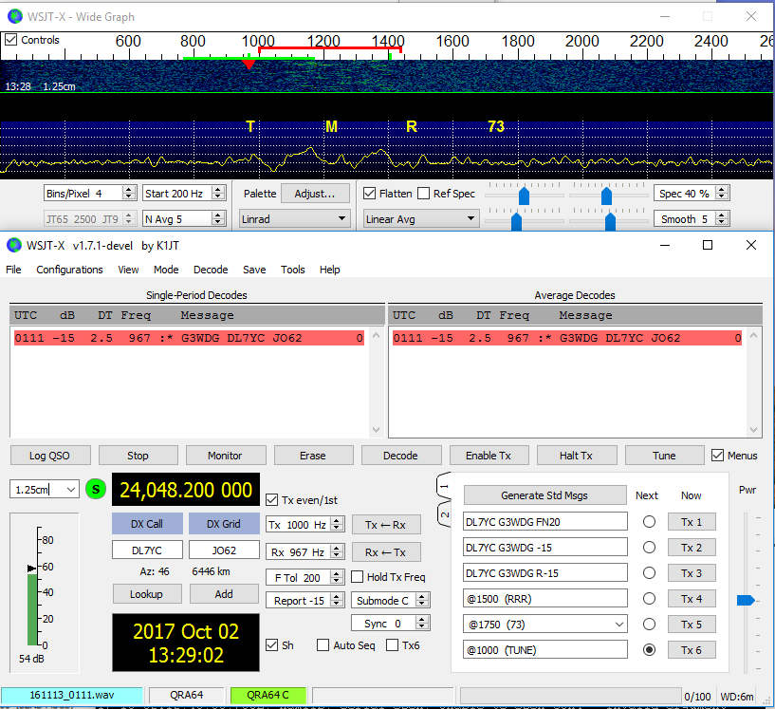Increase the Tx 1000 Hz frequency spinner
Image resolution: width=775 pixels, height=709 pixels.
tap(336, 521)
